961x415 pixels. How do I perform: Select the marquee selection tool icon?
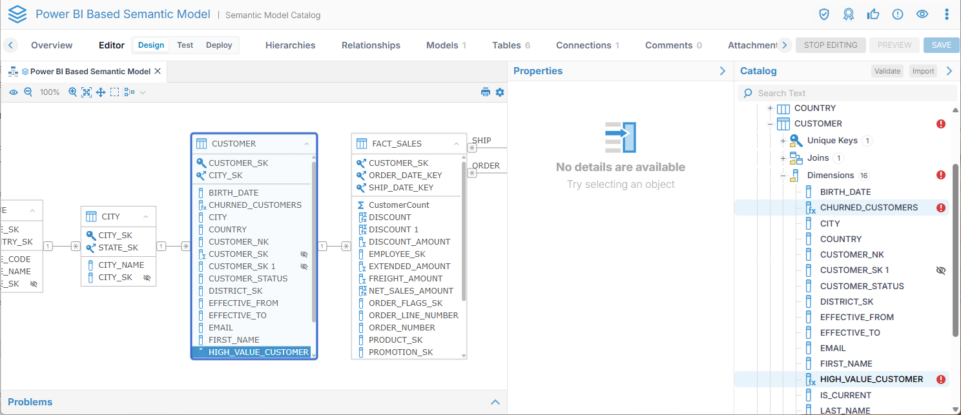point(114,92)
